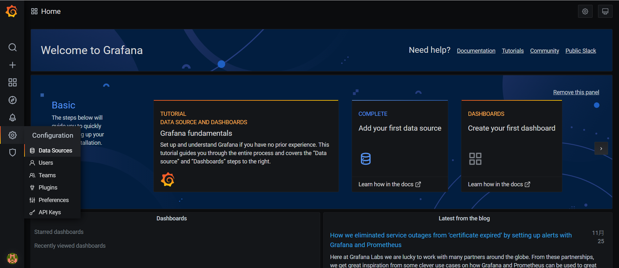Click the Configuration gear icon in sidebar

tap(12, 135)
